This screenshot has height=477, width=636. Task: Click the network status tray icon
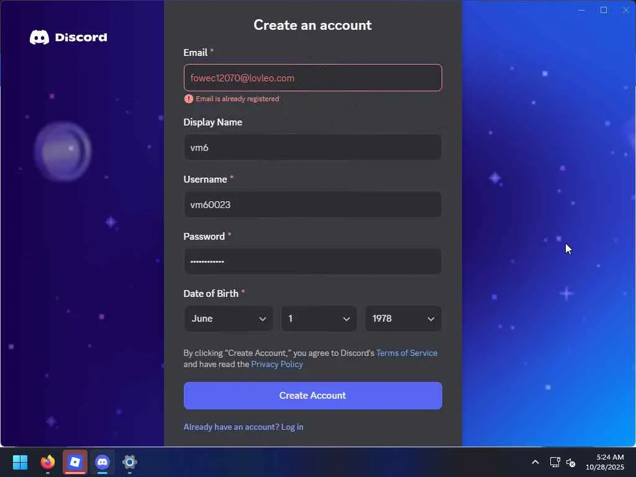tap(555, 462)
